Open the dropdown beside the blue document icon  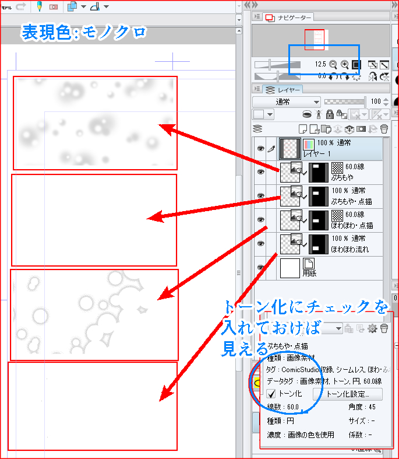83,6
